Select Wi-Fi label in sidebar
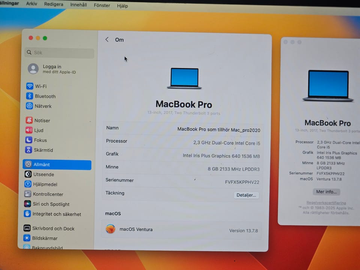Screen dimensions: 360x270 pos(40,86)
